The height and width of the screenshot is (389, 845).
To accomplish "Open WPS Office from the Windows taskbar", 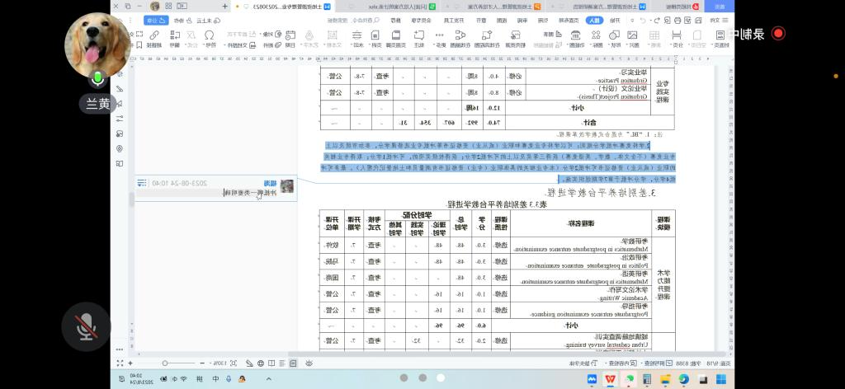I will (x=611, y=378).
